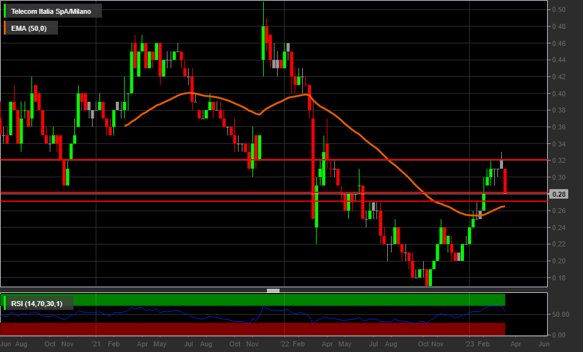Image resolution: width=583 pixels, height=352 pixels.
Task: Click the 0.34 price axis label
Action: [x=559, y=144]
